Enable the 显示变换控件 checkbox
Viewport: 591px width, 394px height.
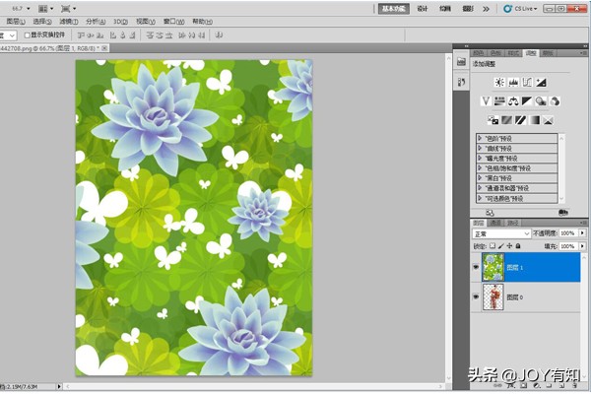(28, 35)
